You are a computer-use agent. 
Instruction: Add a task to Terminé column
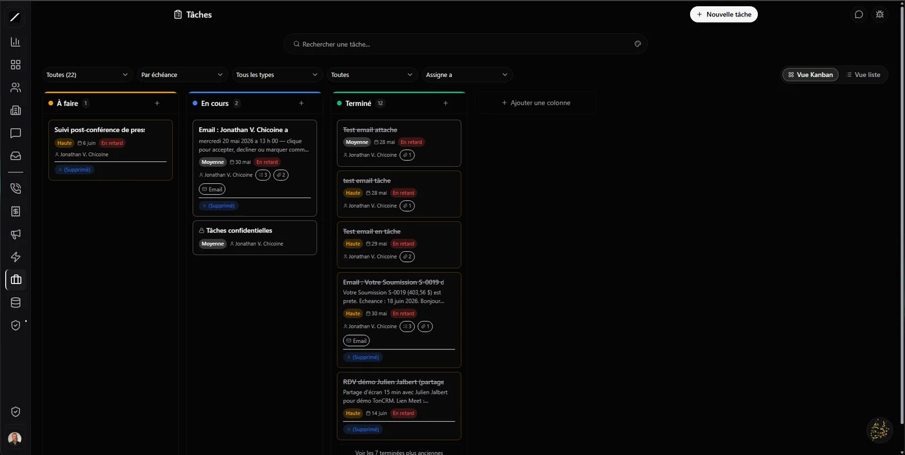446,103
